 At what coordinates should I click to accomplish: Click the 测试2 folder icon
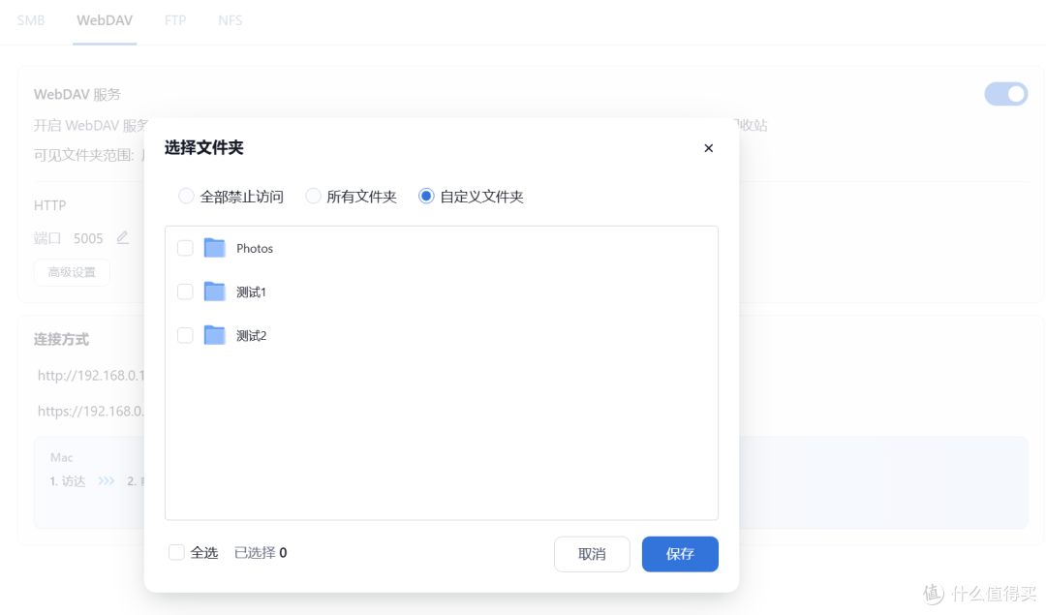click(x=214, y=335)
